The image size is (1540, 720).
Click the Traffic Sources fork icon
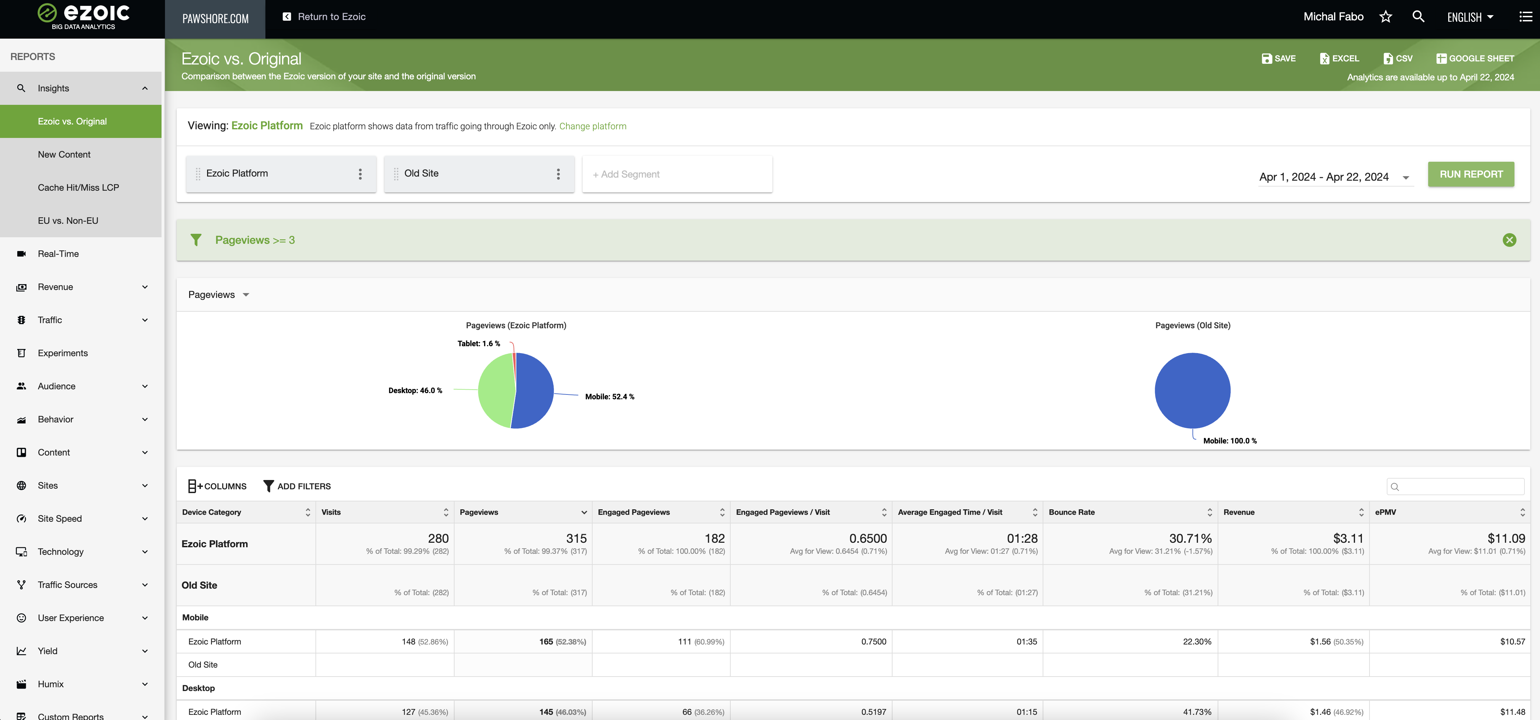click(21, 585)
